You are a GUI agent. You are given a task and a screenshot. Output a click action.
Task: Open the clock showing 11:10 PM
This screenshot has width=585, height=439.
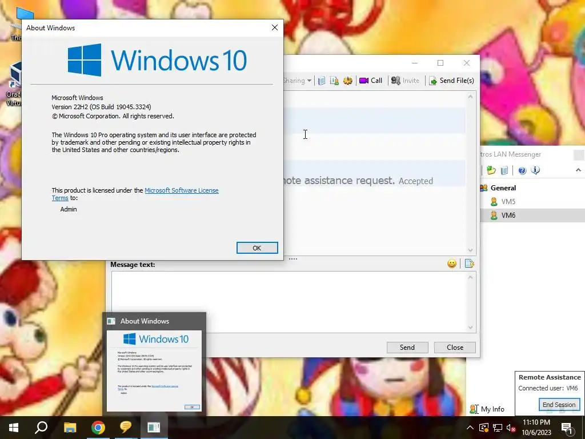tap(536, 428)
